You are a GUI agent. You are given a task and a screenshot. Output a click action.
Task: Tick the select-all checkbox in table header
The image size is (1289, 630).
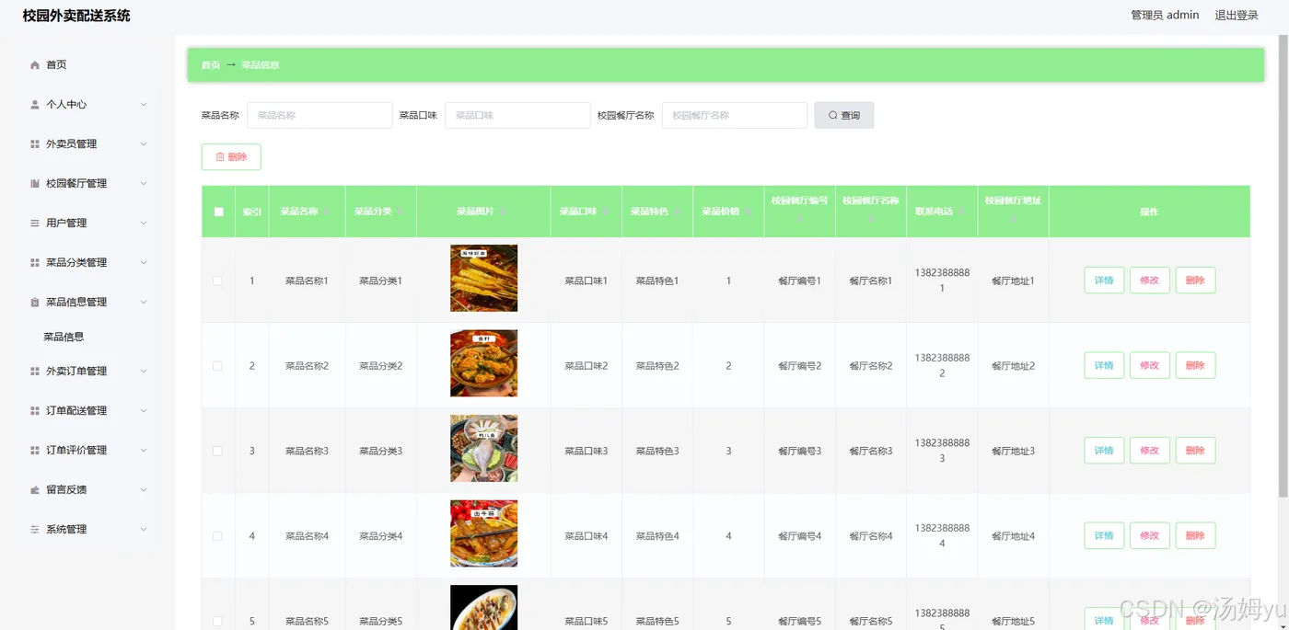click(x=218, y=212)
